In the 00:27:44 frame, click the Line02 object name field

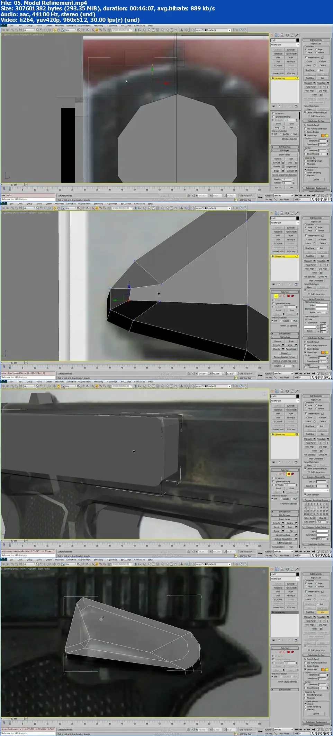tap(283, 396)
